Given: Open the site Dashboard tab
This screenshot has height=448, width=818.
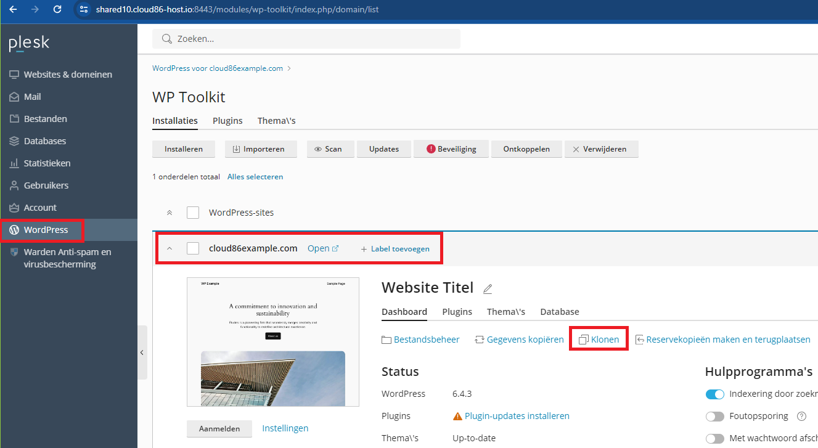Looking at the screenshot, I should [x=404, y=312].
